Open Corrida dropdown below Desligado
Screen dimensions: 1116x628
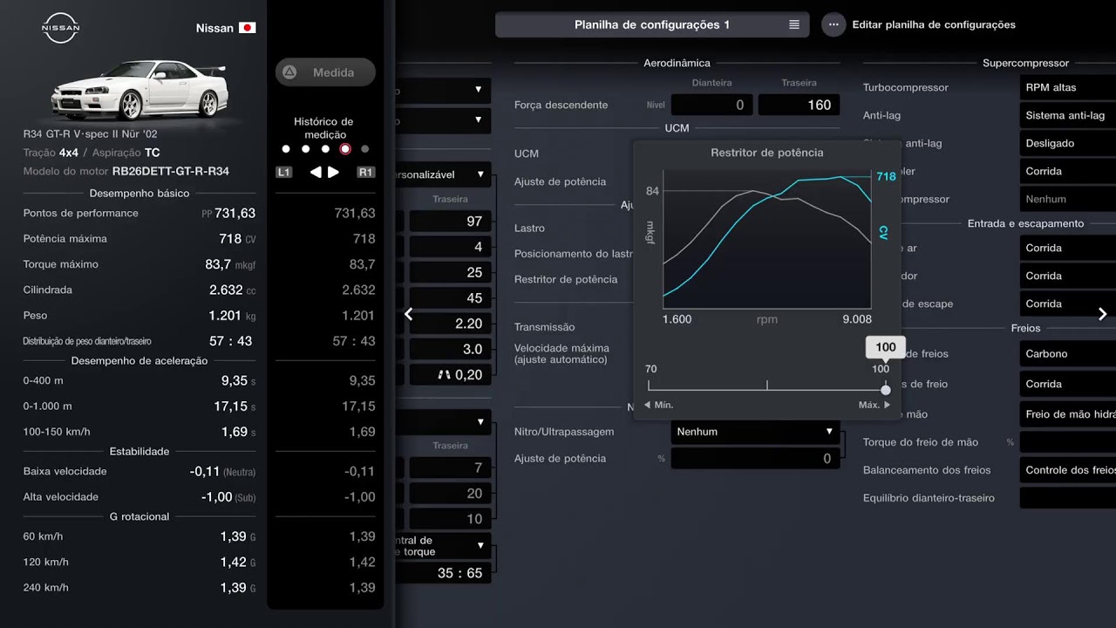click(x=1067, y=171)
